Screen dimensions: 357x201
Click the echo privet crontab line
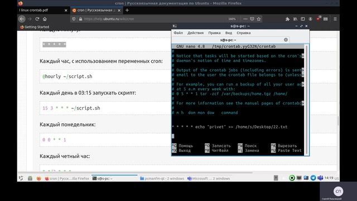[x=229, y=127]
